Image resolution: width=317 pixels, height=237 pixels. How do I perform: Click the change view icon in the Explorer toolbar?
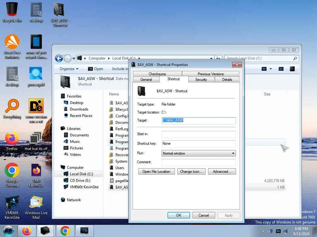click(x=264, y=69)
